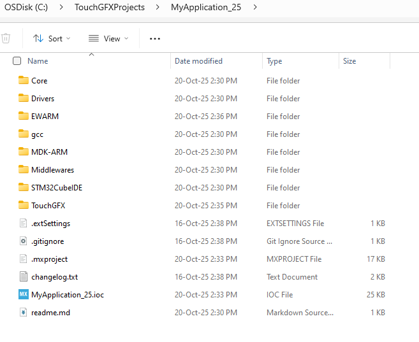Select the .extSettings file name
Image resolution: width=419 pixels, height=342 pixels.
coord(51,224)
